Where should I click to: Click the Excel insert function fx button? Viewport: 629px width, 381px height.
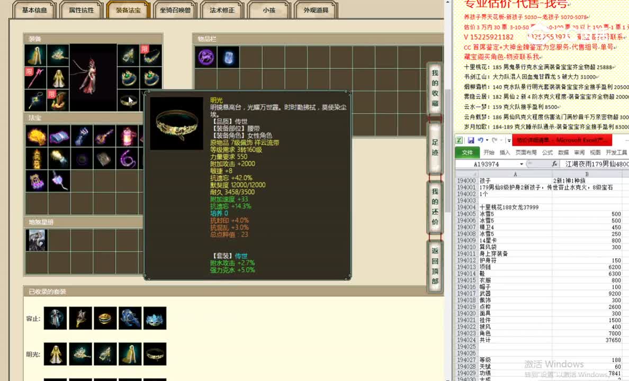pos(554,164)
